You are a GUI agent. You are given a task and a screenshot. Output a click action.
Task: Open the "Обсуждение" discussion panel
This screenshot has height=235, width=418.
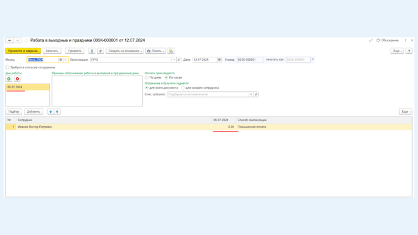387,40
